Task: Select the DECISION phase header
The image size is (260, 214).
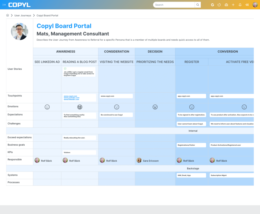Action: [155, 52]
